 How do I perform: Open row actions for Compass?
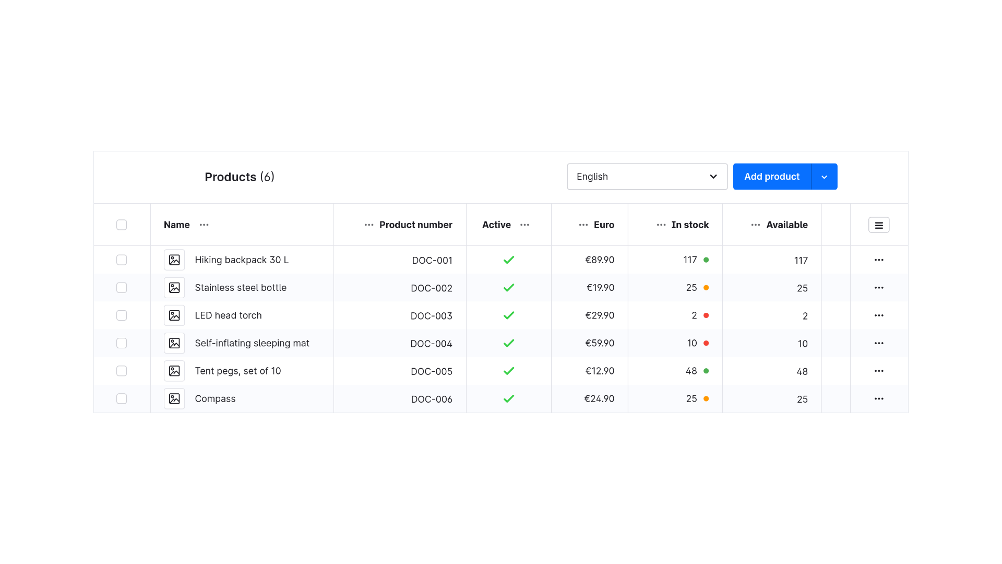point(879,398)
